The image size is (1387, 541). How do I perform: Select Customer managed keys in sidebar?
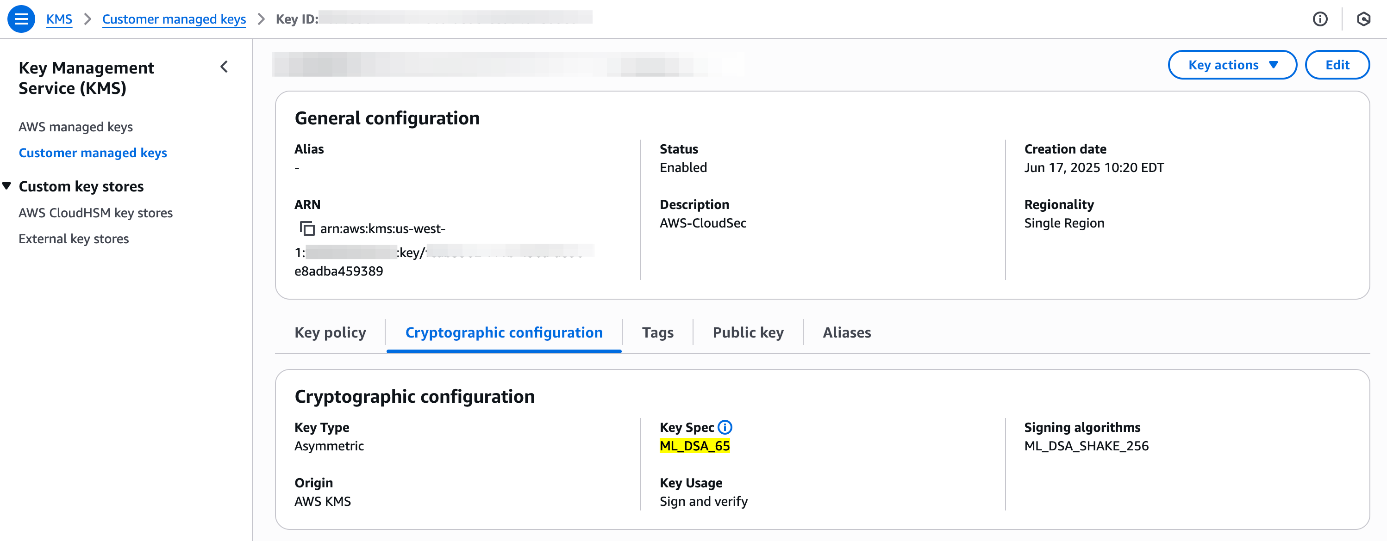[93, 153]
